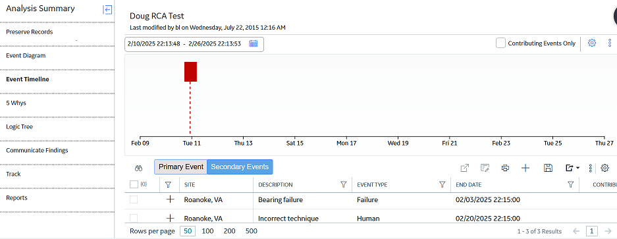
Task: Save the events grid changes
Action: pyautogui.click(x=548, y=168)
